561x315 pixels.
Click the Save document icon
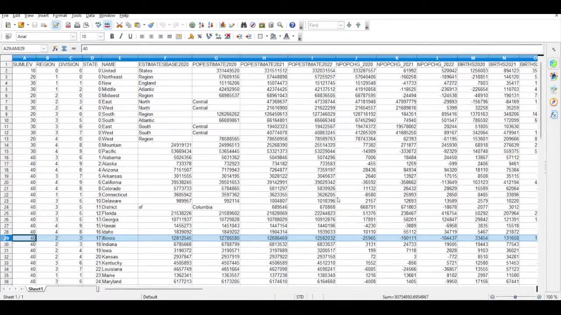pyautogui.click(x=35, y=25)
